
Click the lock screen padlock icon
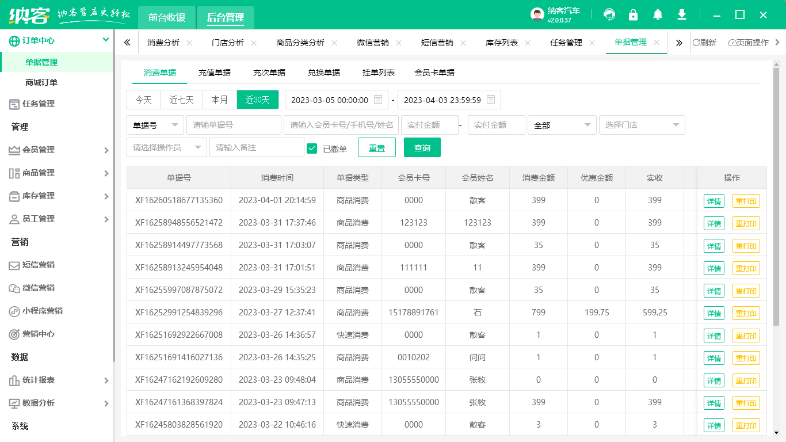pos(633,15)
